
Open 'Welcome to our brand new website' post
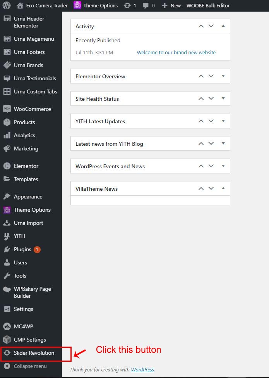176,52
